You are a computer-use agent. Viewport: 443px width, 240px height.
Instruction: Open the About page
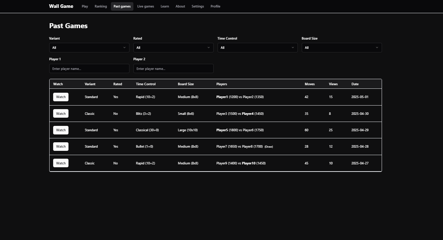point(180,6)
